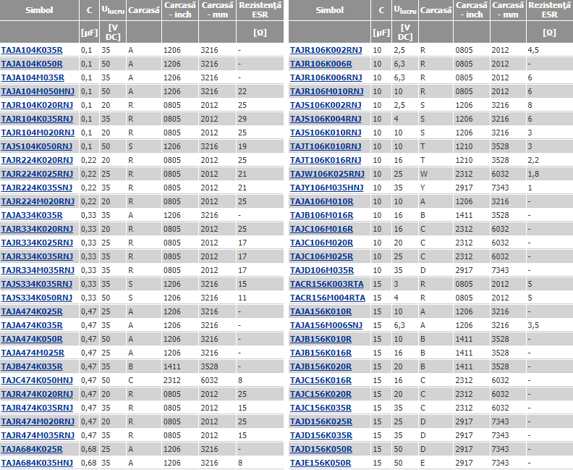Select ESR value 19 in TAJS104K050RNJ row
Viewport: 573px width, 470px height.
242,147
